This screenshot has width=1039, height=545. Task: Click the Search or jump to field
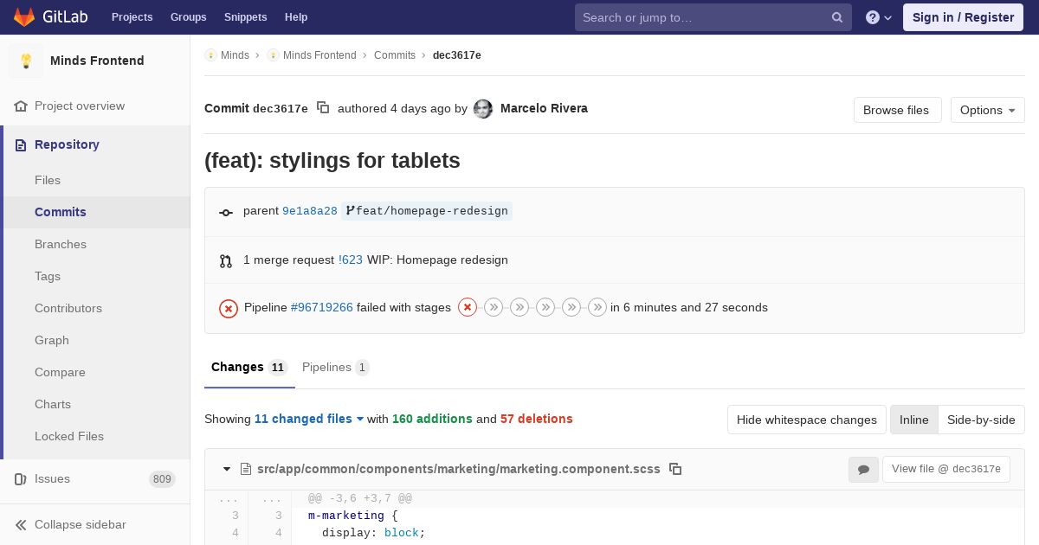[703, 17]
